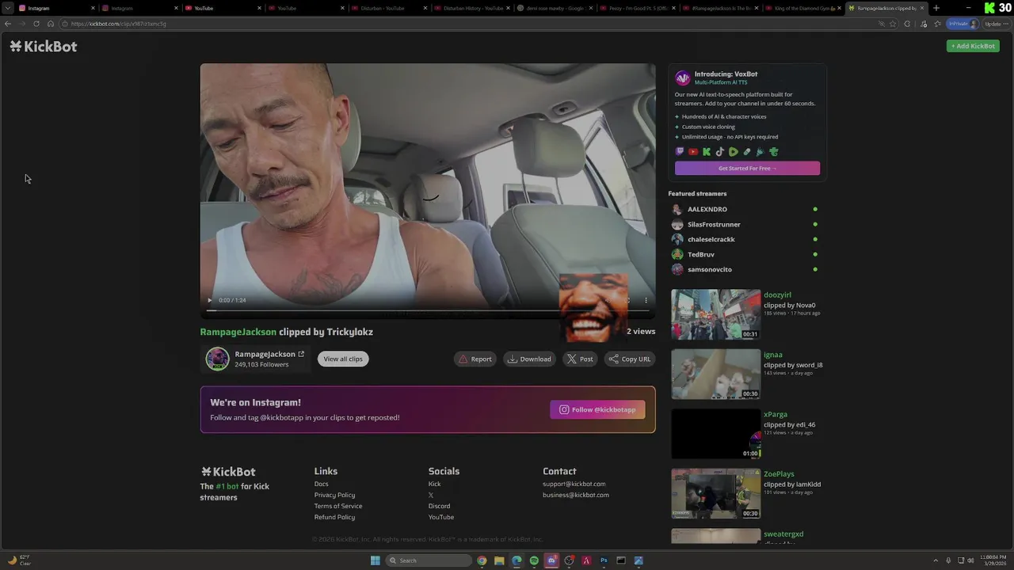Image resolution: width=1014 pixels, height=570 pixels.
Task: Click the RampageJackson title link
Action: click(x=238, y=332)
